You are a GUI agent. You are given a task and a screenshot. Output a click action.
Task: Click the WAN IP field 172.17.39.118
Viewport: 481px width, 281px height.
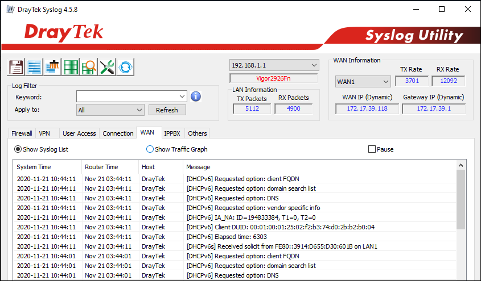tap(367, 108)
